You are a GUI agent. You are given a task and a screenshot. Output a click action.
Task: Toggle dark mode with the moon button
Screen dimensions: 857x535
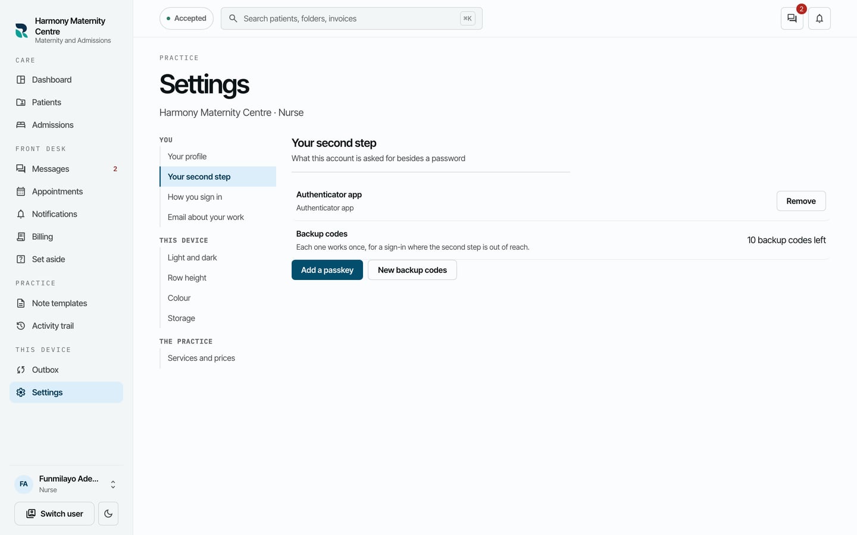[108, 514]
